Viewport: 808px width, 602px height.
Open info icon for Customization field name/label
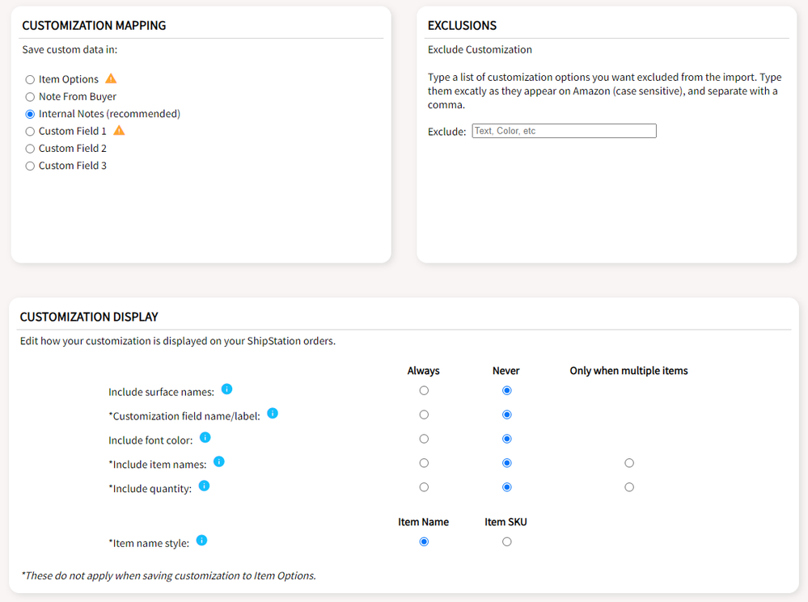(273, 413)
